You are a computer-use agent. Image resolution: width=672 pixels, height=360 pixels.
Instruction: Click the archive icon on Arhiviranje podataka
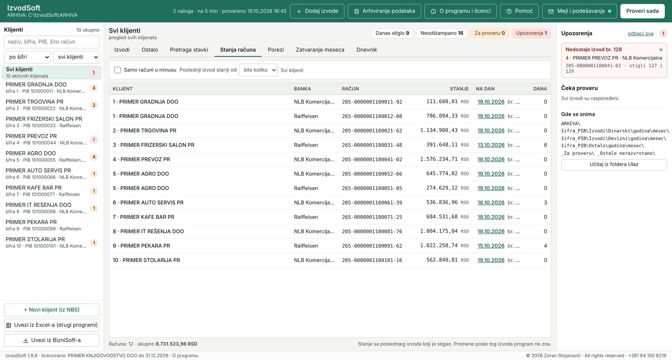pos(356,11)
